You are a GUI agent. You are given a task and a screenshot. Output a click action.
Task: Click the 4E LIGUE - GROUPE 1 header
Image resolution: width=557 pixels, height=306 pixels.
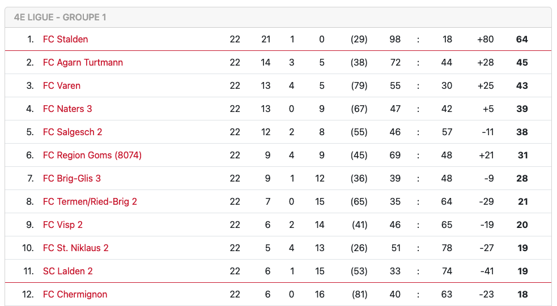coord(60,17)
